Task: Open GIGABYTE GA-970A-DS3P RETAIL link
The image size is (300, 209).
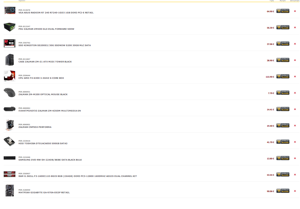Action: click(x=44, y=193)
